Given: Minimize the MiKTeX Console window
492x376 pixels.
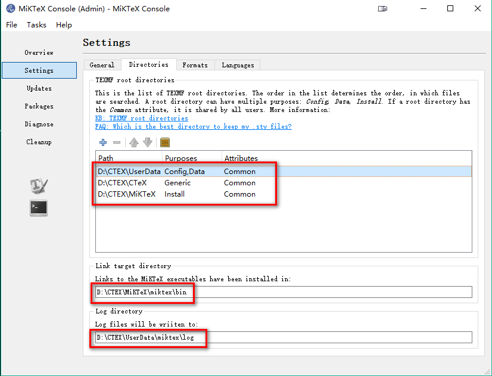Looking at the screenshot, I should click(x=424, y=8).
